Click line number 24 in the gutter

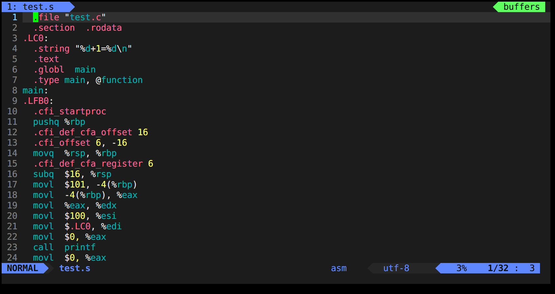12,258
